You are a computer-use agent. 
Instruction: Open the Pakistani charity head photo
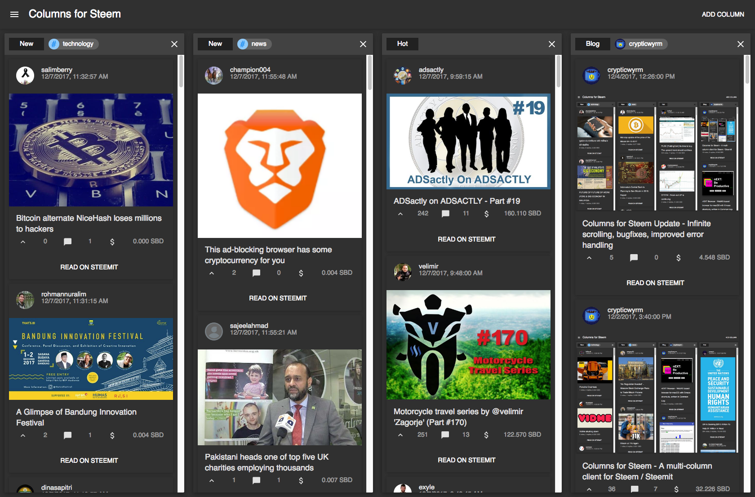pyautogui.click(x=280, y=398)
